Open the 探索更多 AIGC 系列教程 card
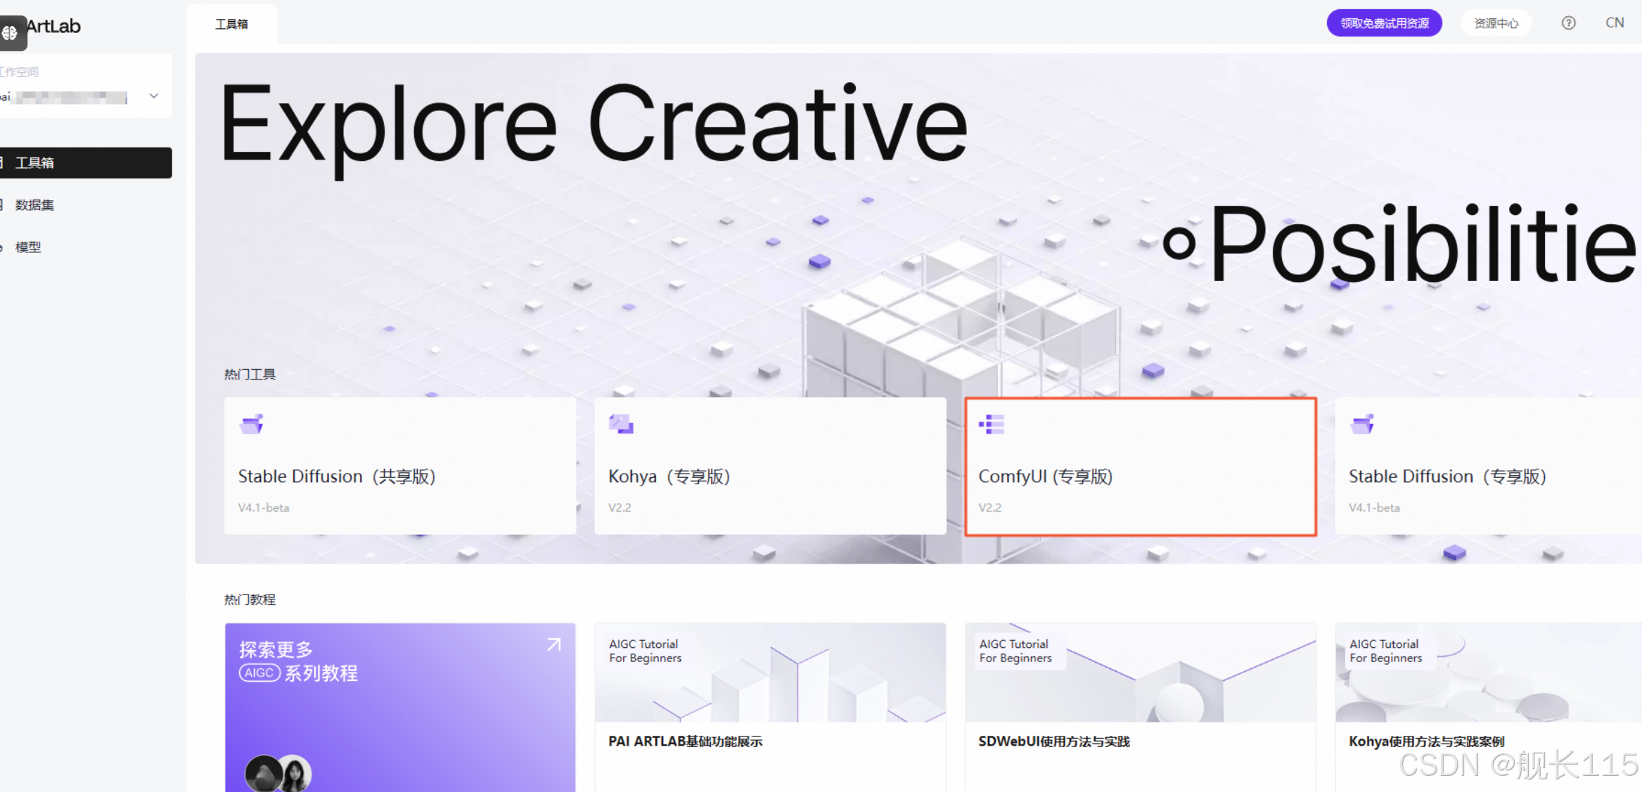The image size is (1642, 792). click(x=400, y=706)
